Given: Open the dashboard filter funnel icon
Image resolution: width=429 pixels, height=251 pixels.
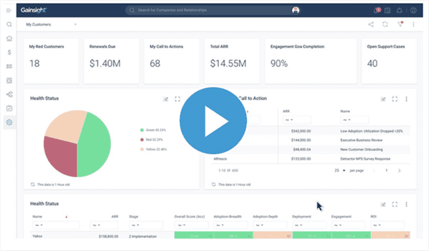Looking at the screenshot, I should tap(400, 24).
